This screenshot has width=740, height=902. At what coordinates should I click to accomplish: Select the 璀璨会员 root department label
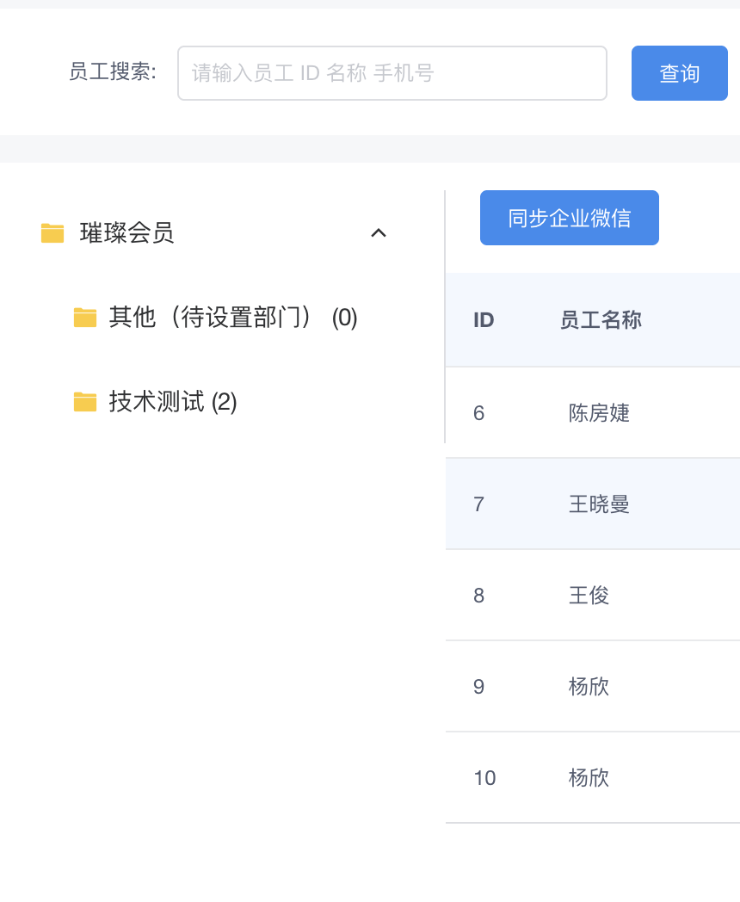click(126, 233)
